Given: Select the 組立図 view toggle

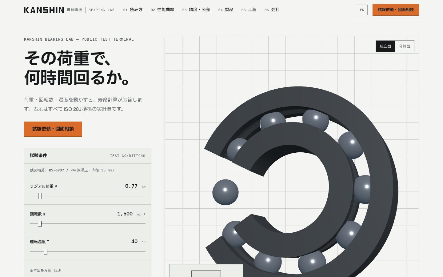Looking at the screenshot, I should [385, 46].
